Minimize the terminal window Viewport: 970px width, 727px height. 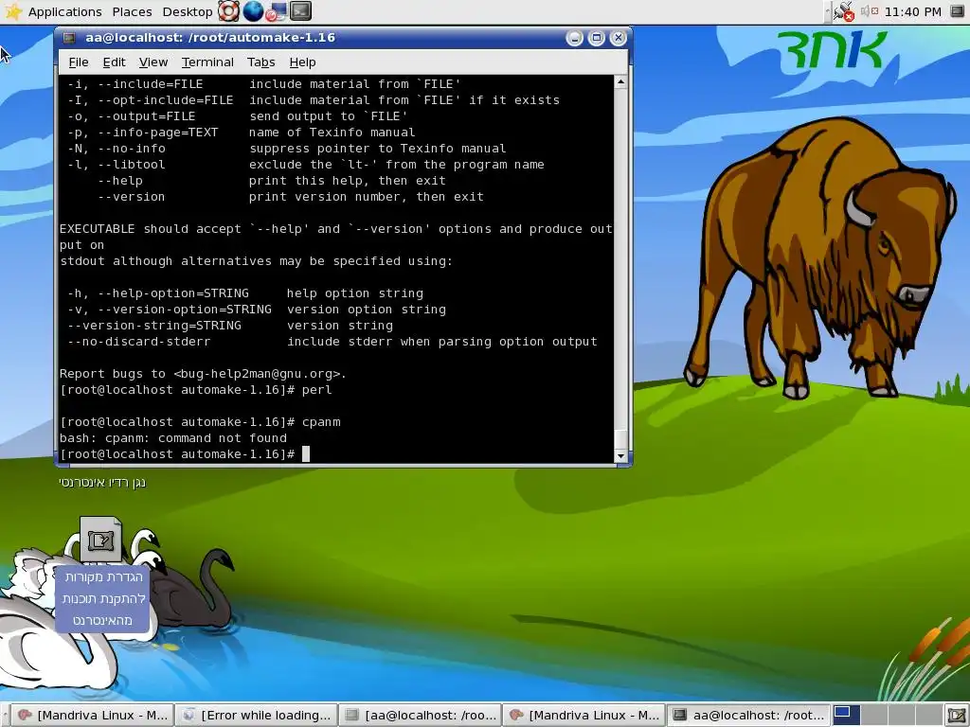(575, 38)
